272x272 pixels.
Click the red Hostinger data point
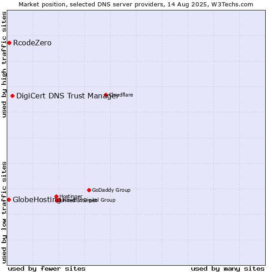coord(56,196)
